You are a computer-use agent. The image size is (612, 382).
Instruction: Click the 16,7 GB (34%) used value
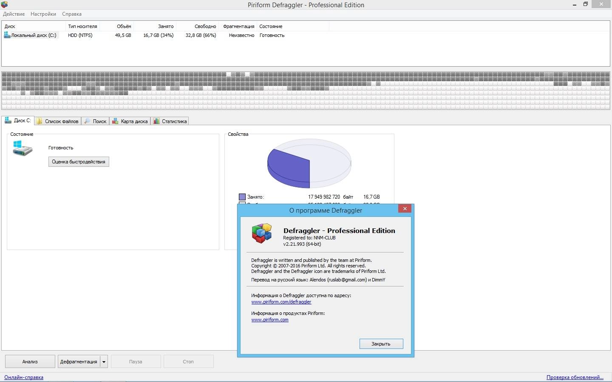pyautogui.click(x=158, y=35)
